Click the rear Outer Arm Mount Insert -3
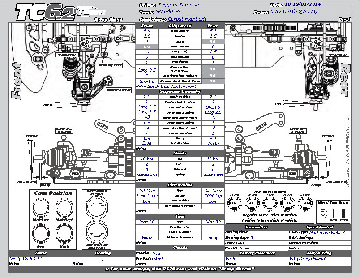This screenshot has height=278, width=360. (213, 118)
